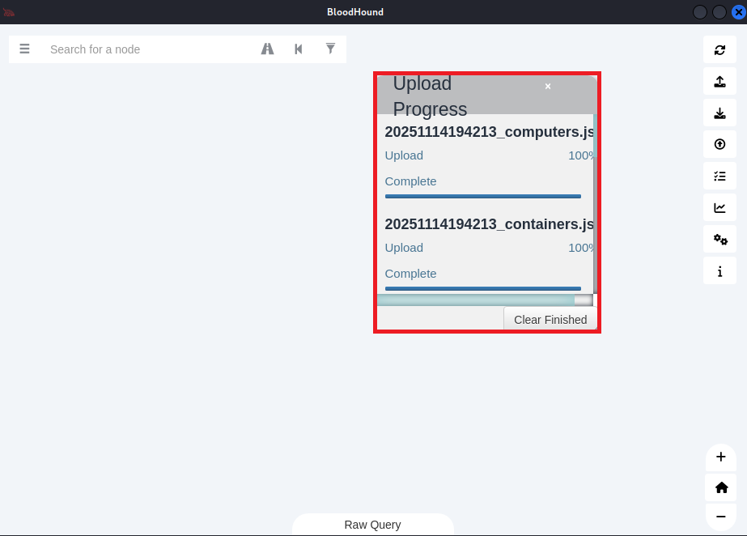Click the Import Graph icon
The image size is (747, 536).
pyautogui.click(x=719, y=113)
